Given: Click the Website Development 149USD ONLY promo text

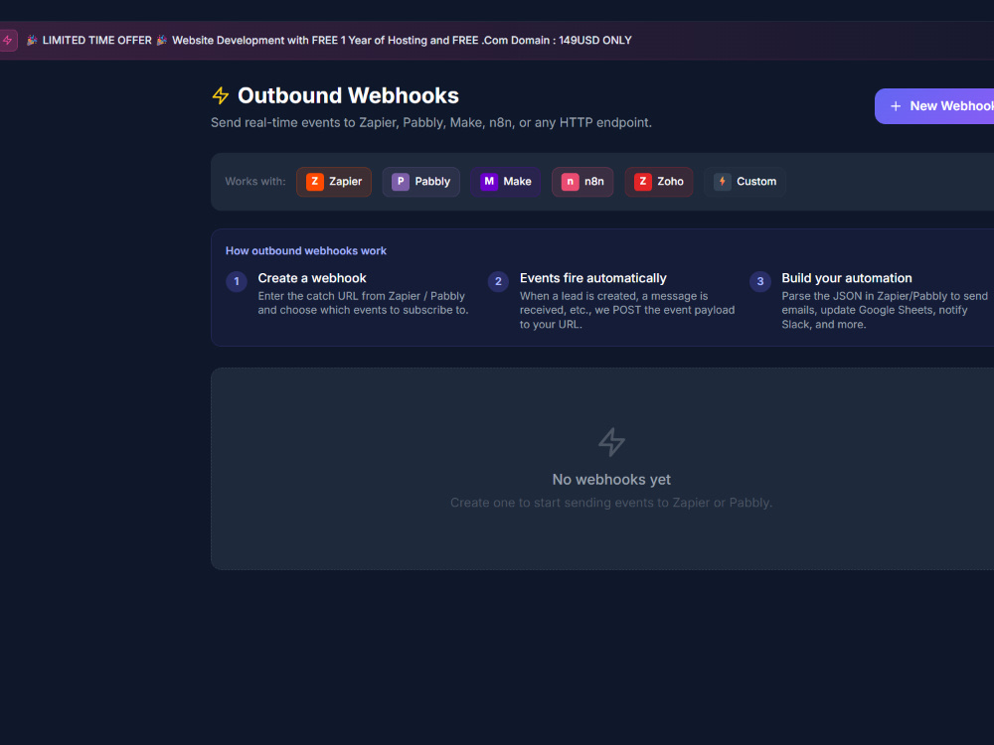Looking at the screenshot, I should [x=402, y=41].
